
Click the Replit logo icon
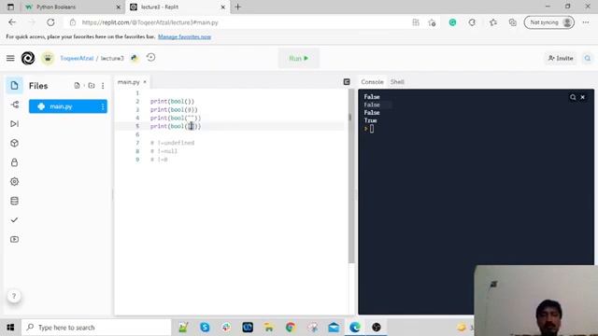click(28, 58)
